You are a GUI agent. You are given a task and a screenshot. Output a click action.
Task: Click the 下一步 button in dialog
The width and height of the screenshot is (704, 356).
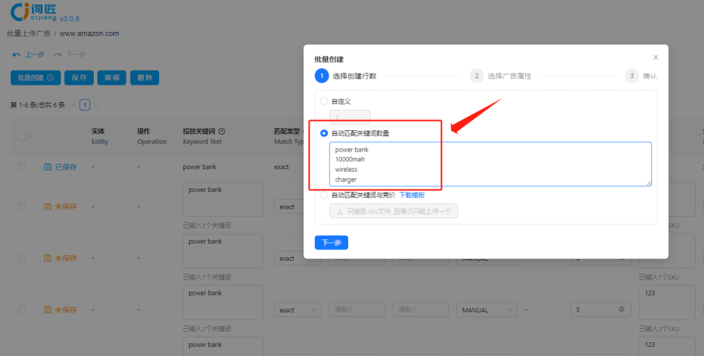[x=331, y=243]
